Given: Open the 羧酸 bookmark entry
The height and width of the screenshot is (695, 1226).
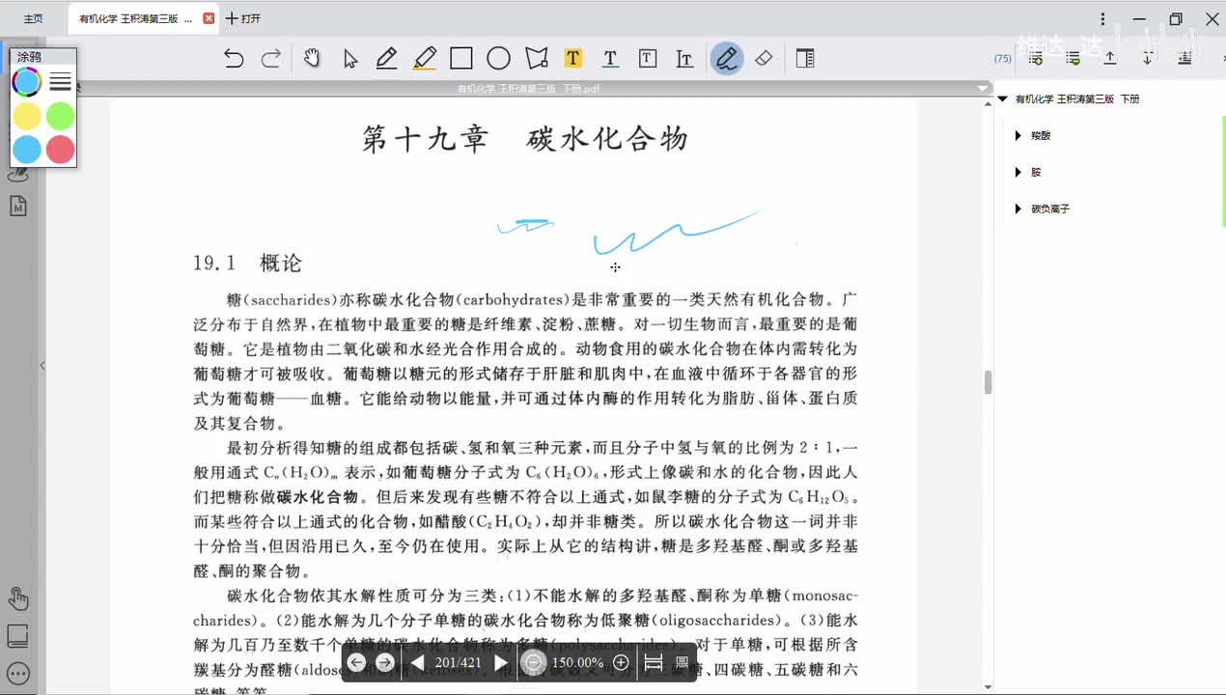Looking at the screenshot, I should click(1041, 136).
